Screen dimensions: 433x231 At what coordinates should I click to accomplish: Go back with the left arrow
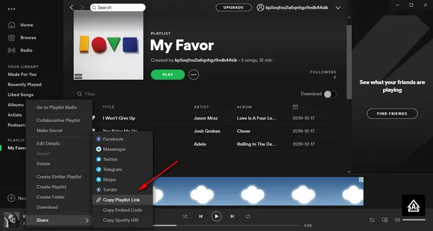(72, 7)
